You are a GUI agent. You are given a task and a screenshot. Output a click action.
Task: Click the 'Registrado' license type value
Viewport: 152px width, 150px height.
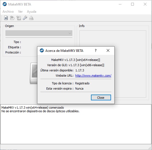coord(82,83)
